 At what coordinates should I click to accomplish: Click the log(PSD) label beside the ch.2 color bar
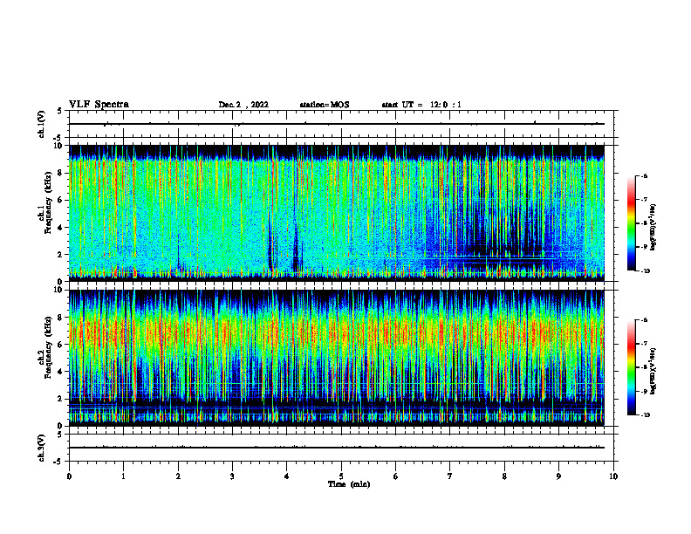[653, 371]
